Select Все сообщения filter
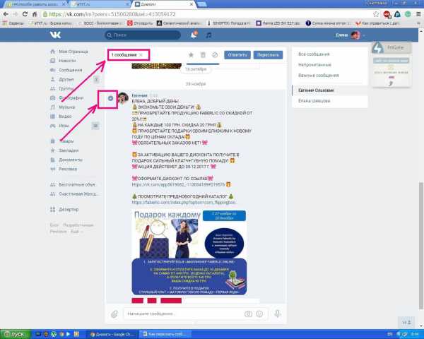 [314, 54]
